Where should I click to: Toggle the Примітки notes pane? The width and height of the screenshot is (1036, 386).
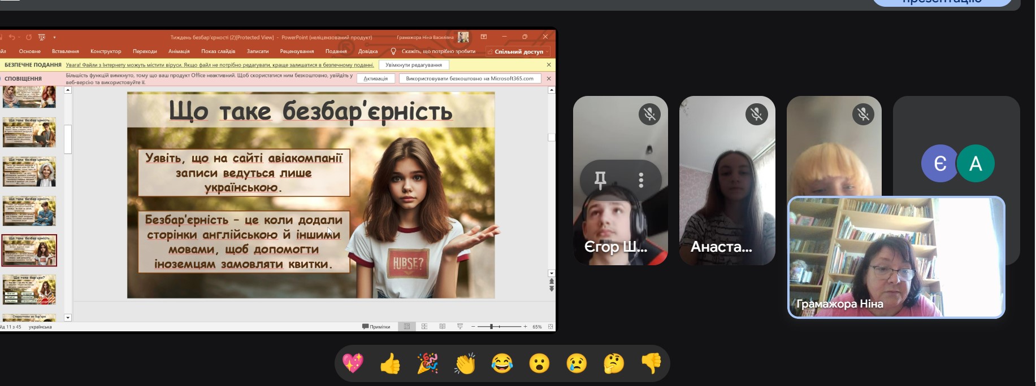(x=376, y=327)
